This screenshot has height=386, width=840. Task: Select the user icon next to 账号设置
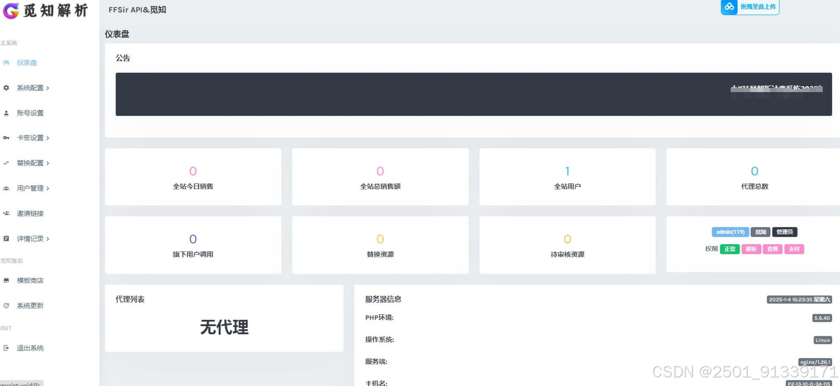click(6, 113)
